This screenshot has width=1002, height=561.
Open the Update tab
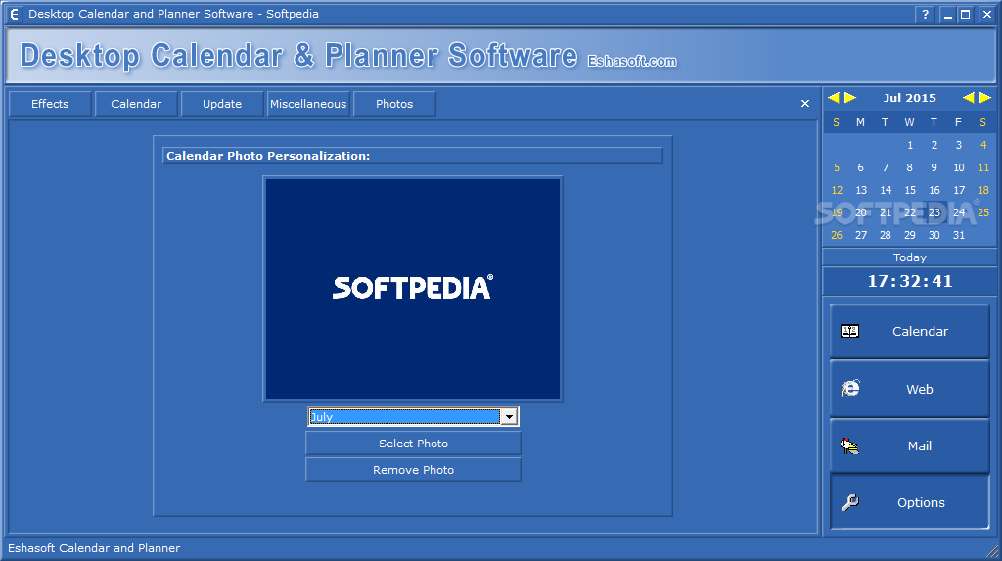(x=222, y=104)
